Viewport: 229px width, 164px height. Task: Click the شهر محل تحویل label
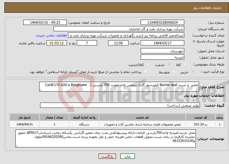coord(212,57)
